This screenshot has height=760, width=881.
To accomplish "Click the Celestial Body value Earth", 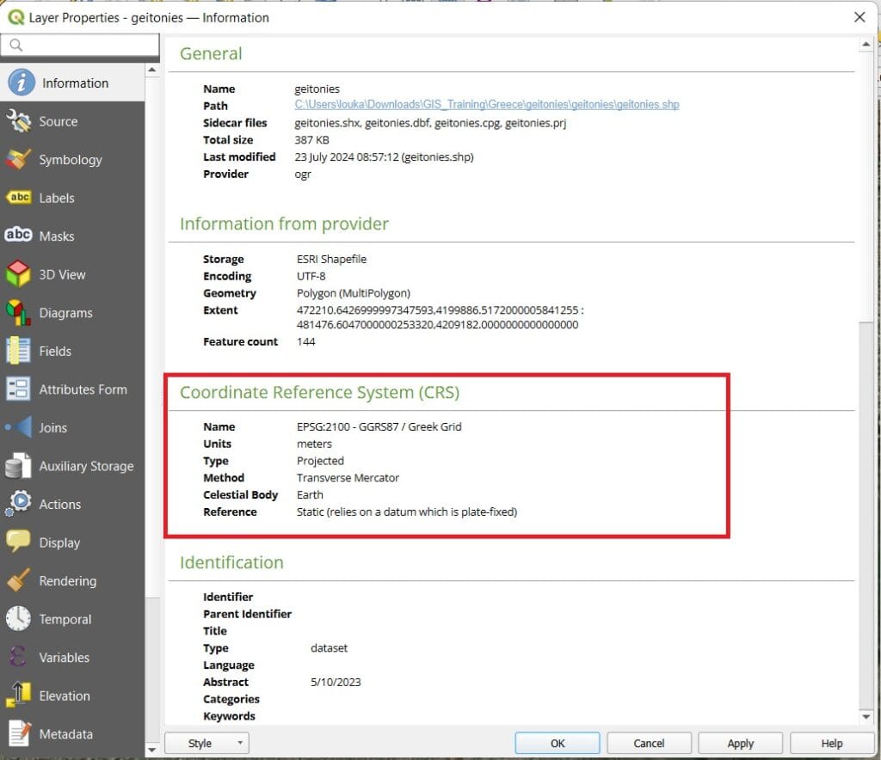I will (310, 495).
